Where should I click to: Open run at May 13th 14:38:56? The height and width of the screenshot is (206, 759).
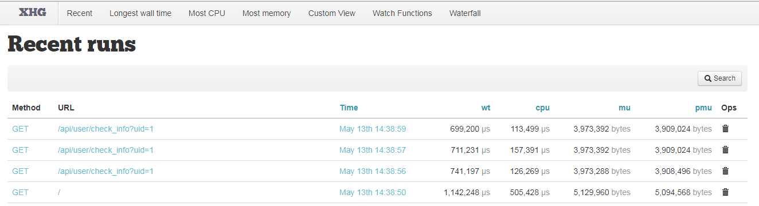[373, 171]
